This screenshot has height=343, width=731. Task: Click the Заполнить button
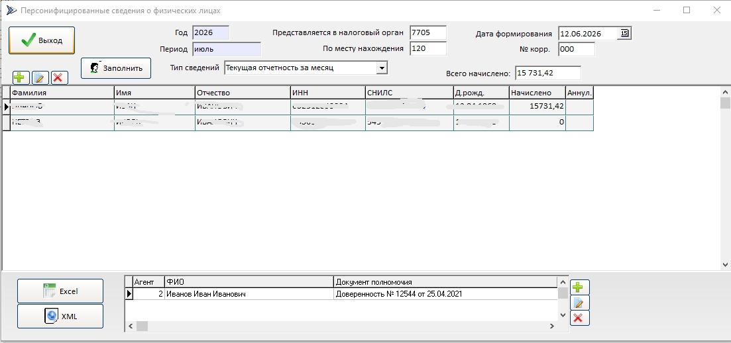coord(116,68)
